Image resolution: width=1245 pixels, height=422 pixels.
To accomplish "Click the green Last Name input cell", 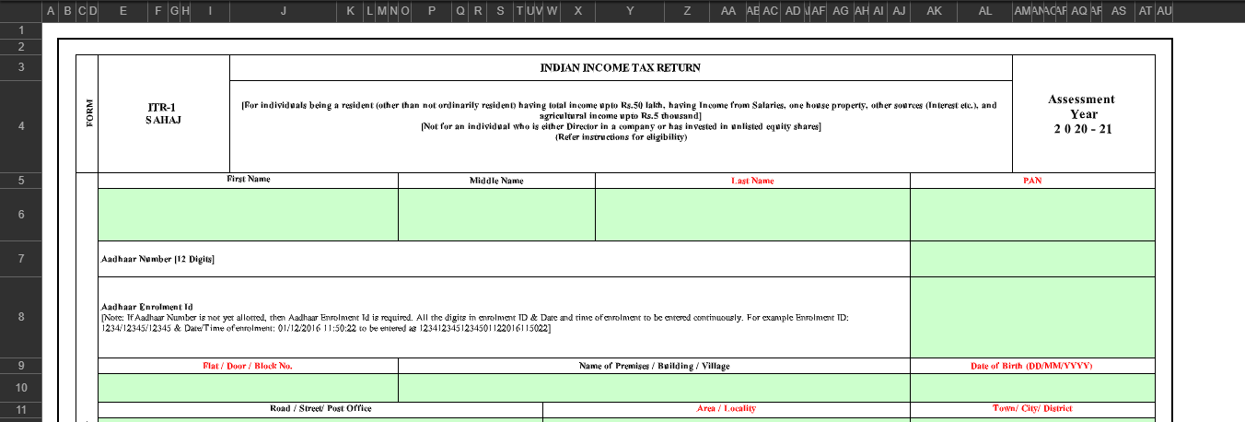I will point(753,215).
